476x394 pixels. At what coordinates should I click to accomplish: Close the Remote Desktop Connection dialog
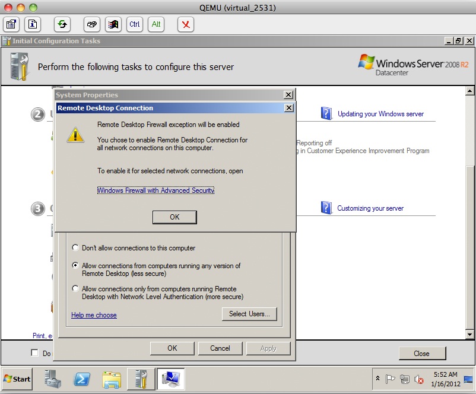(289, 108)
